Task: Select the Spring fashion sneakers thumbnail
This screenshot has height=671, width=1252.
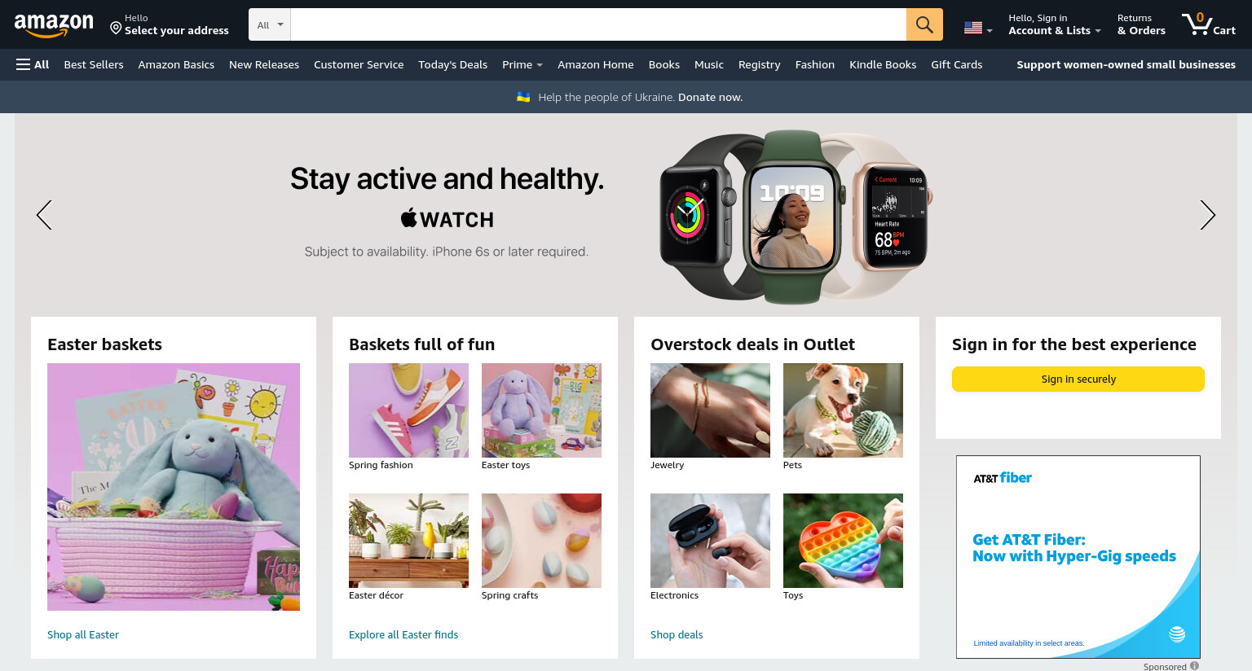Action: (408, 410)
